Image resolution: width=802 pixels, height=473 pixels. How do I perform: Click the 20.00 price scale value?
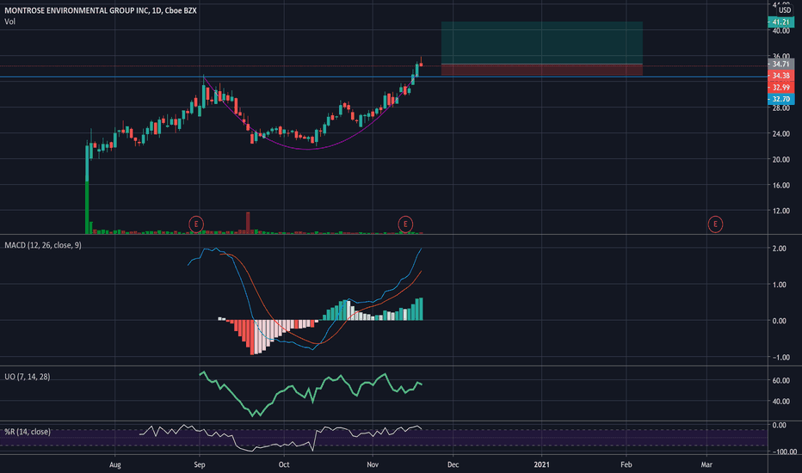[781, 160]
